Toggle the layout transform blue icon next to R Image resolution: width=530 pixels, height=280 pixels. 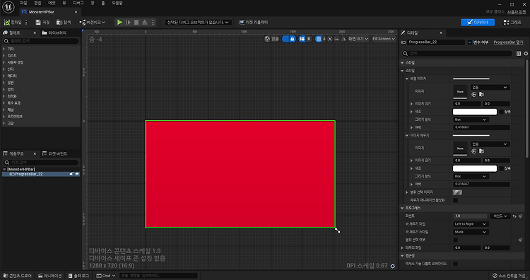click(302, 39)
